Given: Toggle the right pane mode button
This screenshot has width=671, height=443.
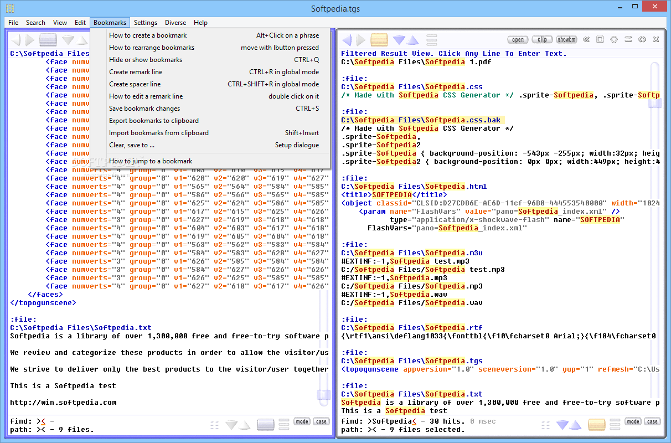Looking at the screenshot, I should click(x=633, y=421).
